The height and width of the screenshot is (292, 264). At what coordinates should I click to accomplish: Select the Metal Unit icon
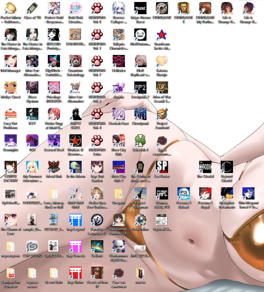54,167
